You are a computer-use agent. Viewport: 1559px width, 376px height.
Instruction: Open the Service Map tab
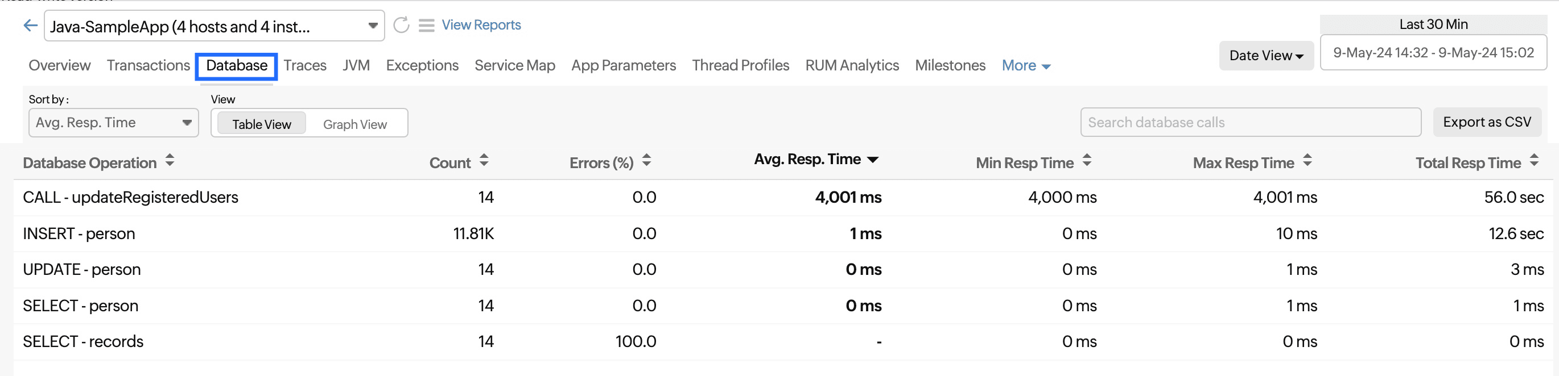[x=514, y=65]
